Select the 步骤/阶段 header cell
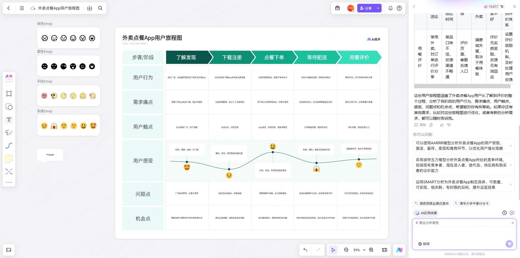The width and height of the screenshot is (520, 258). [x=143, y=57]
